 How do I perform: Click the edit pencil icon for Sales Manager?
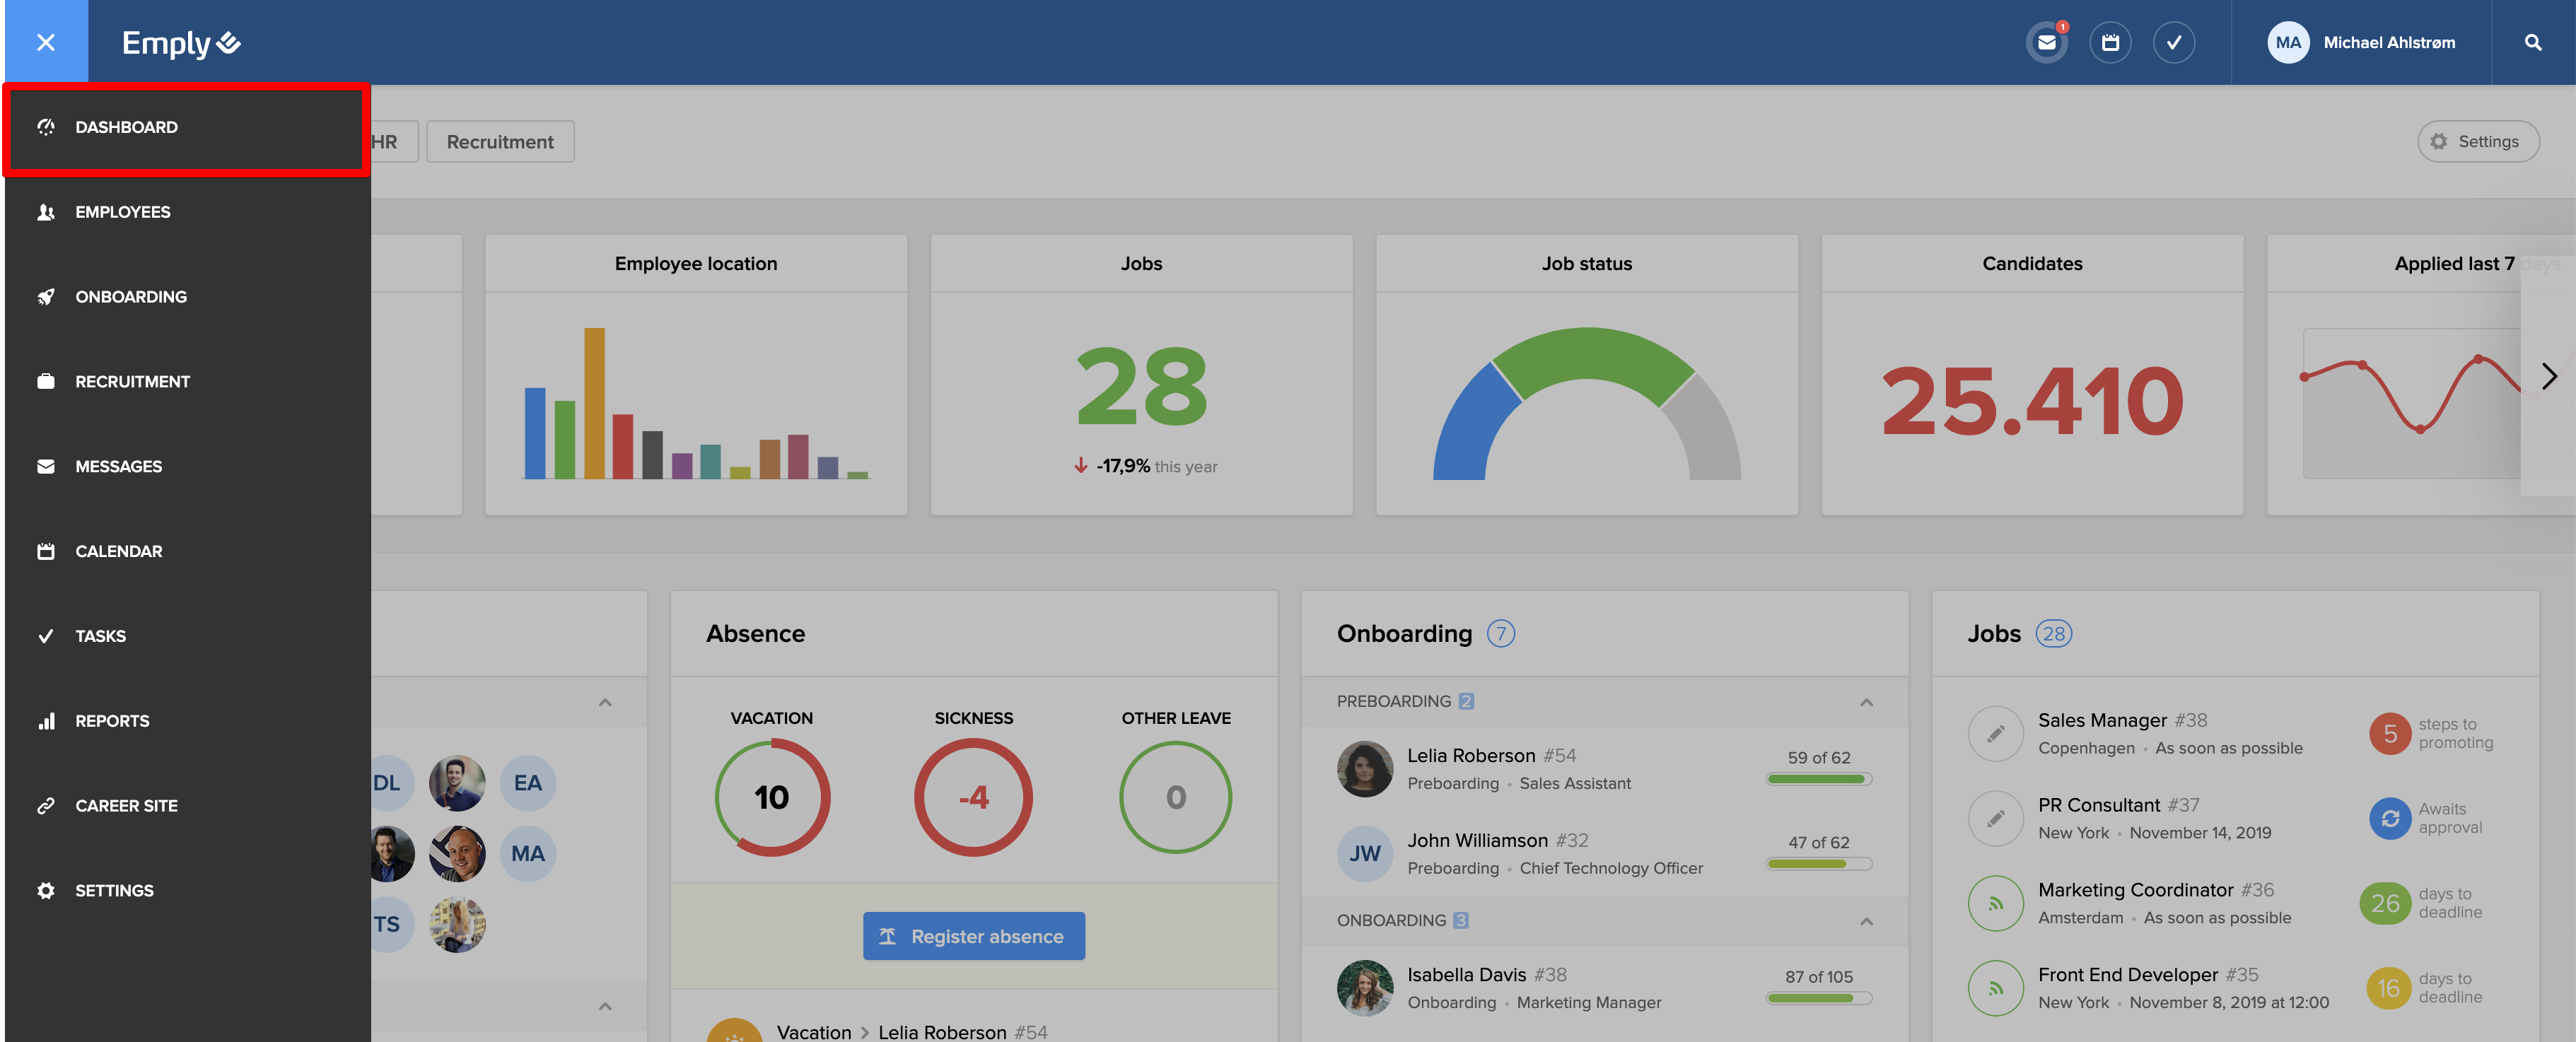1995,734
